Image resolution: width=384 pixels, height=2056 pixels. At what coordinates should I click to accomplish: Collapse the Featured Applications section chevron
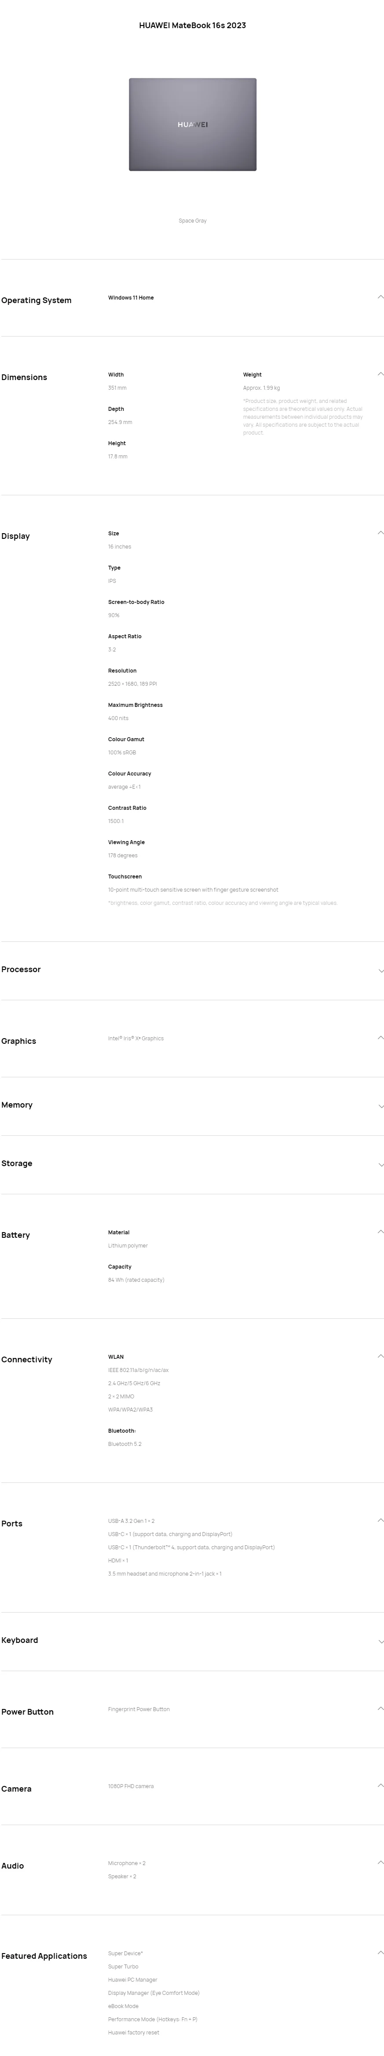click(x=380, y=1952)
